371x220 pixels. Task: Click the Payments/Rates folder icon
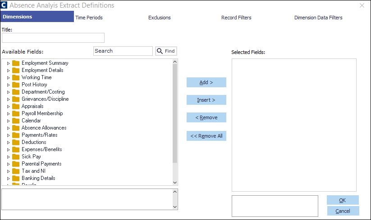click(x=16, y=135)
